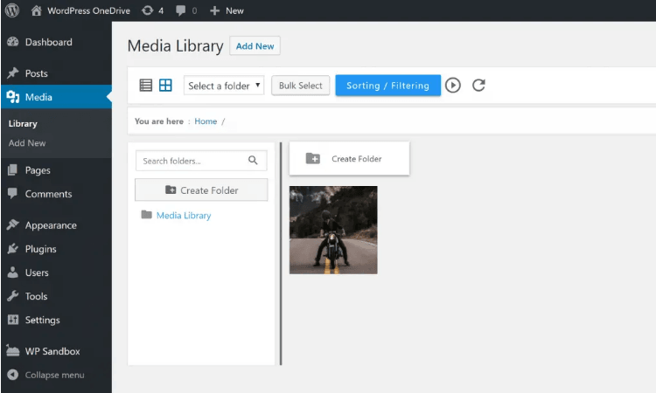Open the New content menu
Viewport: 656px width, 393px height.
click(x=227, y=10)
